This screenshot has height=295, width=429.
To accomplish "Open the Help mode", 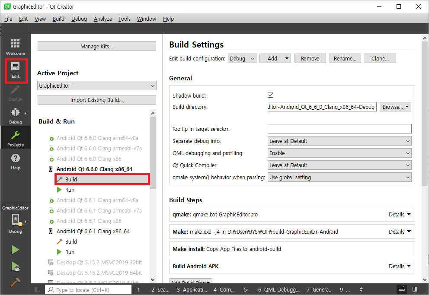I will (15, 162).
